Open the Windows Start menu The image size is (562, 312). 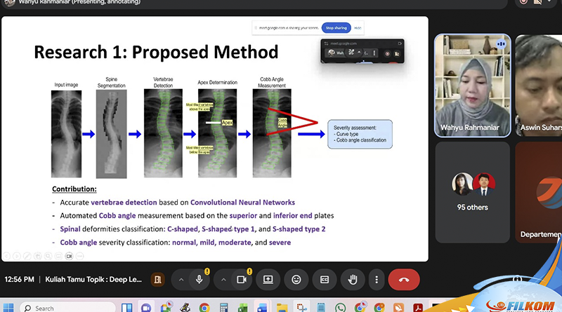click(8, 308)
